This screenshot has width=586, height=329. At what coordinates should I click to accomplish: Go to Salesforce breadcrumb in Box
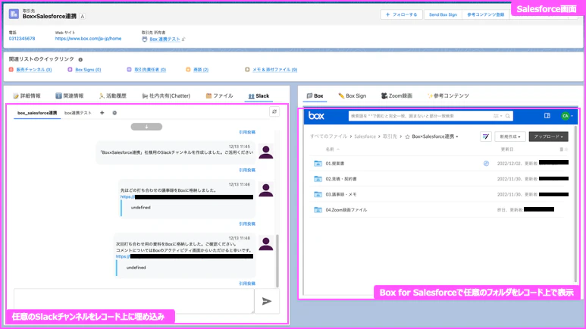click(365, 136)
